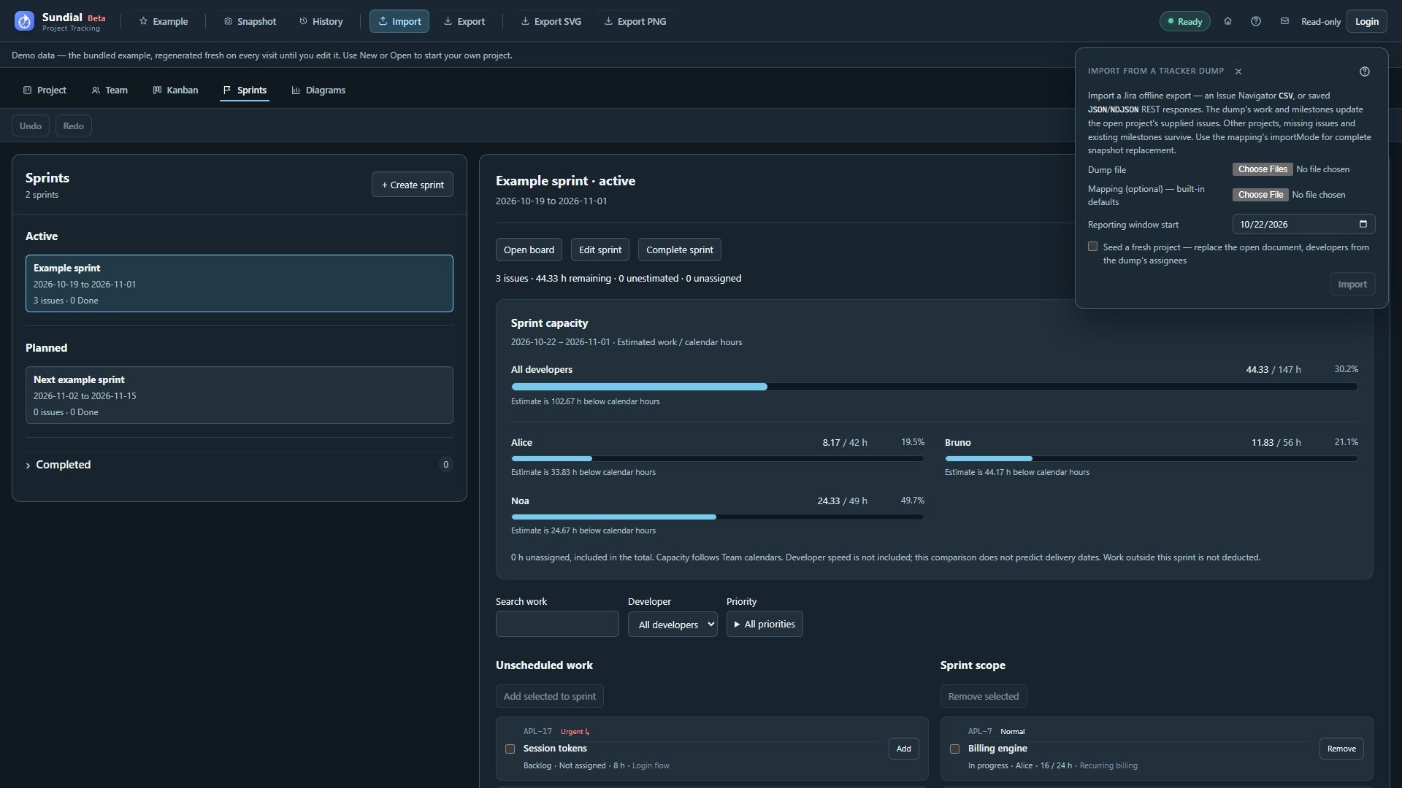Remove Billing engine from sprint scope
Image resolution: width=1402 pixels, height=788 pixels.
[1341, 749]
